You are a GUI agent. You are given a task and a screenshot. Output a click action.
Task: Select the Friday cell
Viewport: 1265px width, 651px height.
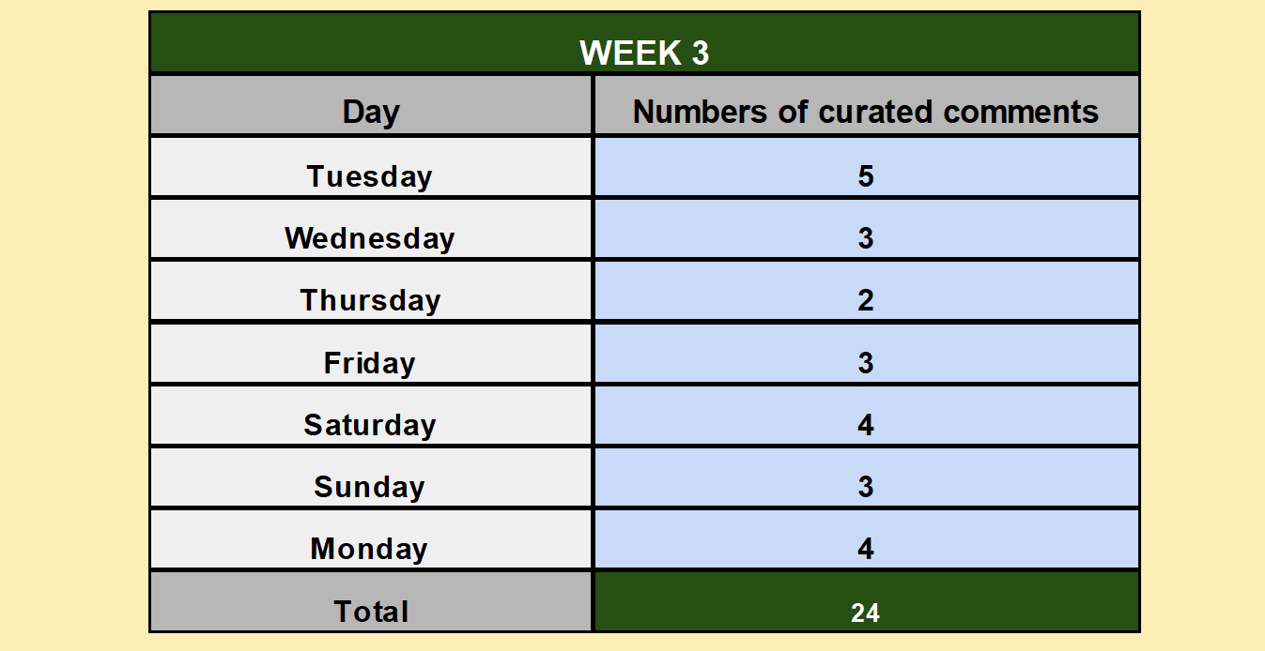point(371,354)
